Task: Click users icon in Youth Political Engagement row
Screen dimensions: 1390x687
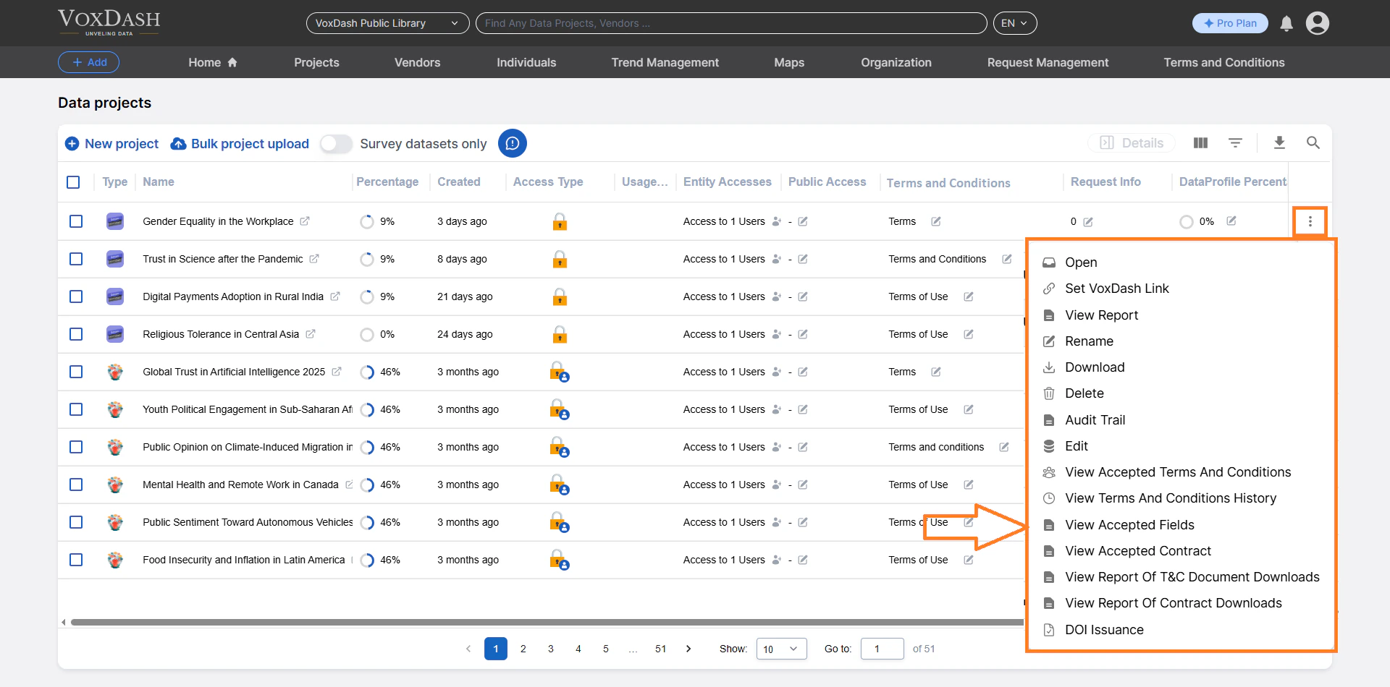Action: coord(777,409)
